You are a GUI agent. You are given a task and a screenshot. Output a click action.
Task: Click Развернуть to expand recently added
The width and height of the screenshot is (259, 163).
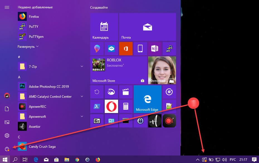point(28,47)
